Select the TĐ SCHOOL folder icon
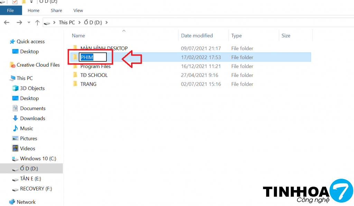Screen dimensions: 354x206 (75, 75)
